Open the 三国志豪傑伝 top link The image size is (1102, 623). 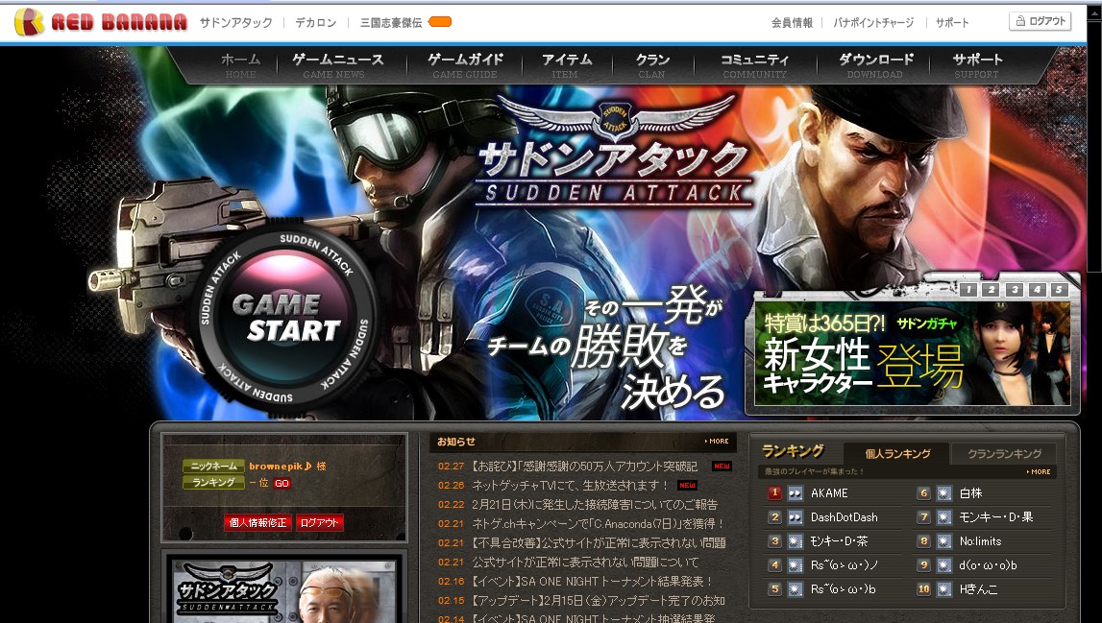pos(391,22)
